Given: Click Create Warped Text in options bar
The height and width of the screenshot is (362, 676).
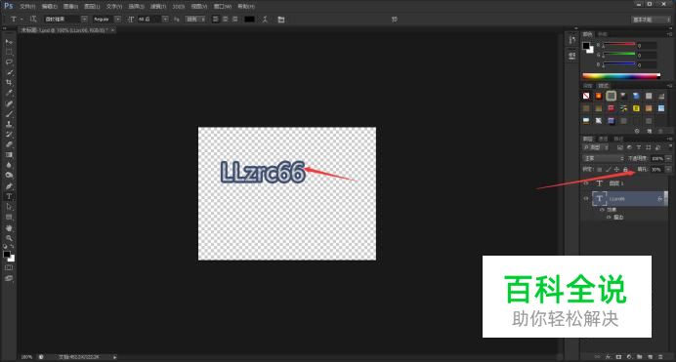Looking at the screenshot, I should click(265, 20).
